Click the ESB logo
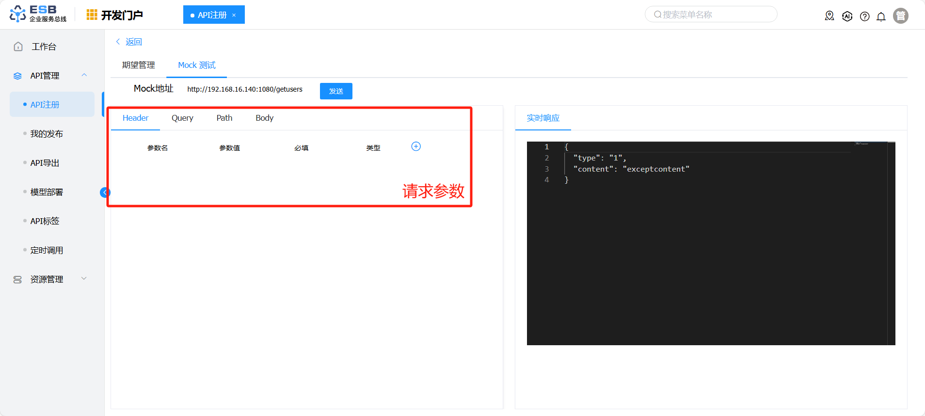The image size is (925, 416). (38, 14)
